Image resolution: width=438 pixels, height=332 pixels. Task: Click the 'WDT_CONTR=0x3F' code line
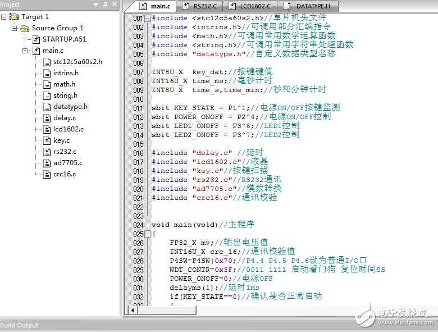coord(277,270)
